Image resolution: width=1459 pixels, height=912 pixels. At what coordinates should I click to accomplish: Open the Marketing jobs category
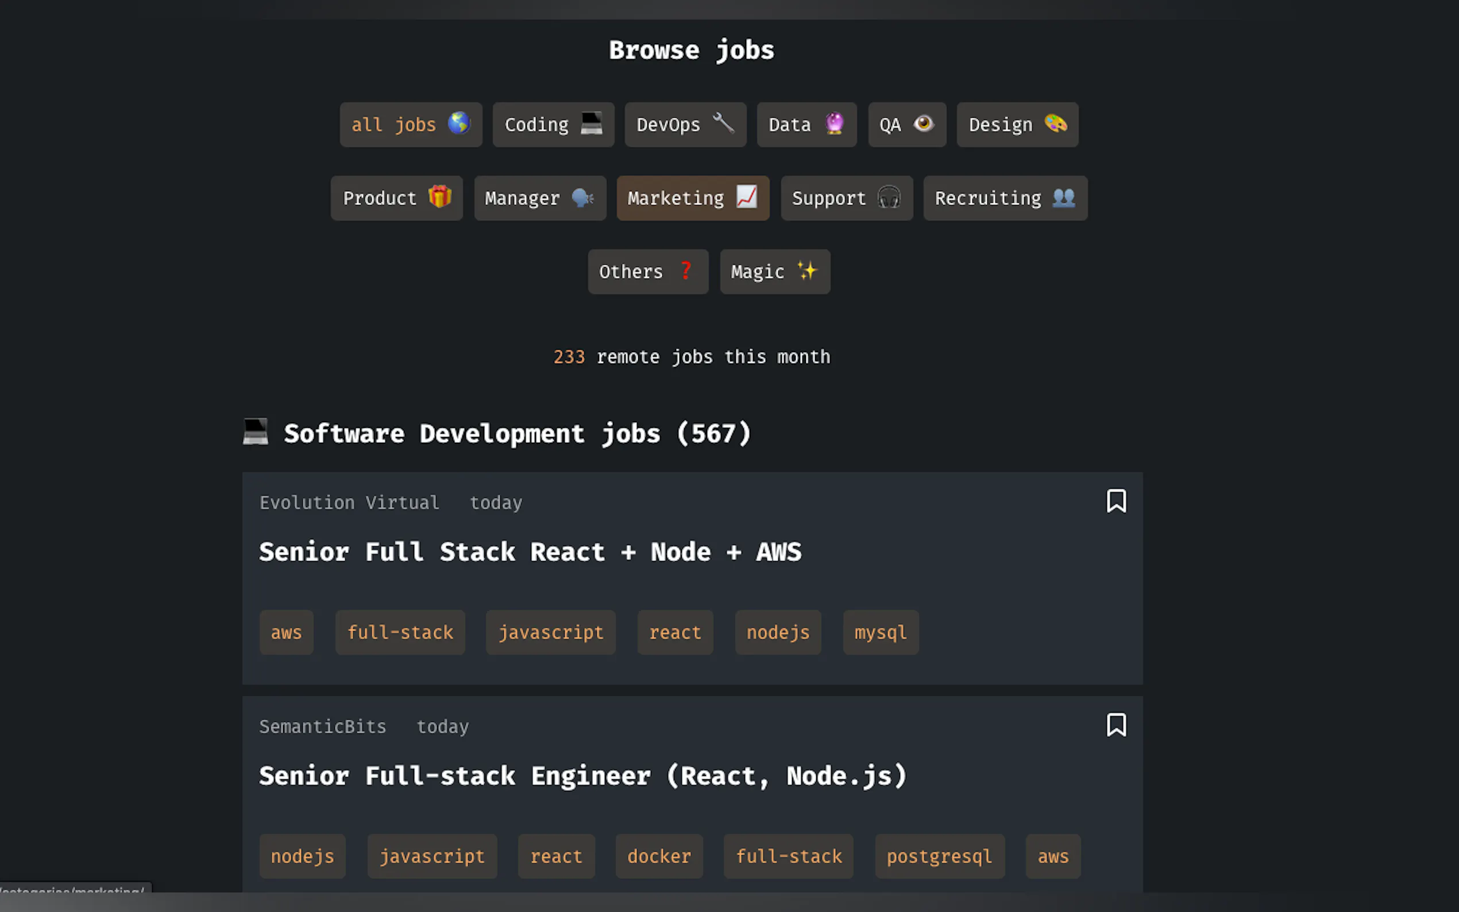click(692, 199)
